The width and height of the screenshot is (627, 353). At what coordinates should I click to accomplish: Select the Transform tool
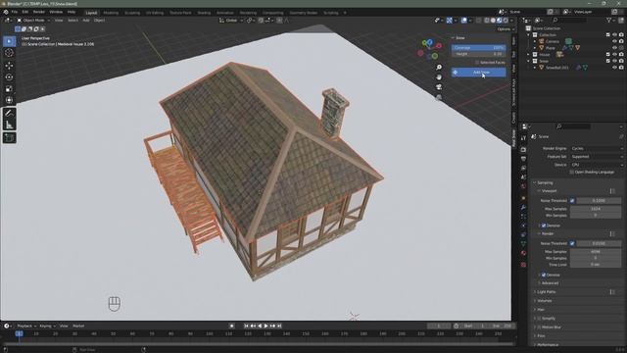tap(9, 100)
